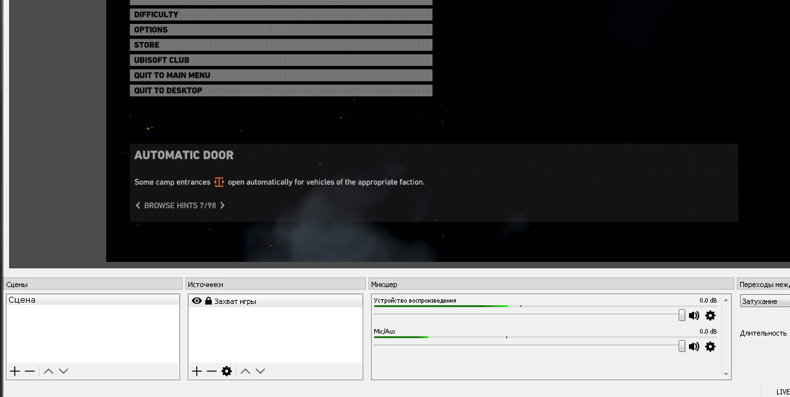Go to next hint arrow

[222, 206]
